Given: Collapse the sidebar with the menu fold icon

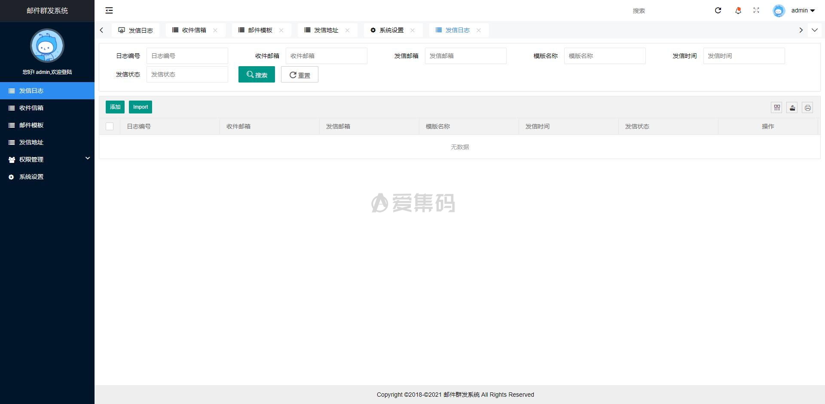Looking at the screenshot, I should pyautogui.click(x=109, y=10).
